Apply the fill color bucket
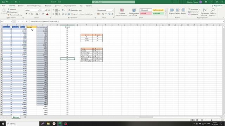Viewport: 225px width, 126px height. point(43,14)
